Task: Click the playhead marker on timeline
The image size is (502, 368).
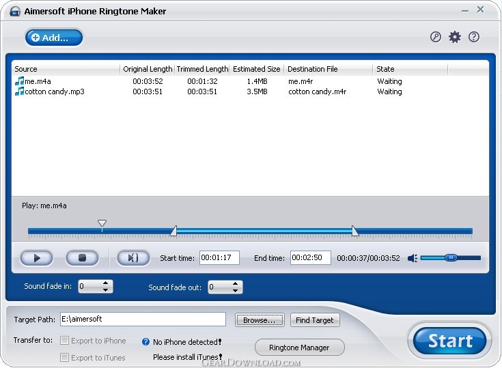Action: [x=102, y=224]
